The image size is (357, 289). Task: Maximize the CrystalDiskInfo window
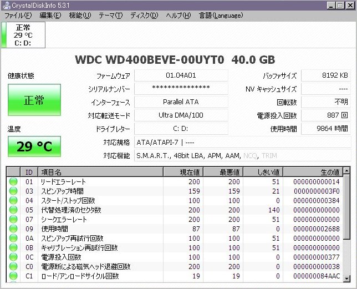340,6
